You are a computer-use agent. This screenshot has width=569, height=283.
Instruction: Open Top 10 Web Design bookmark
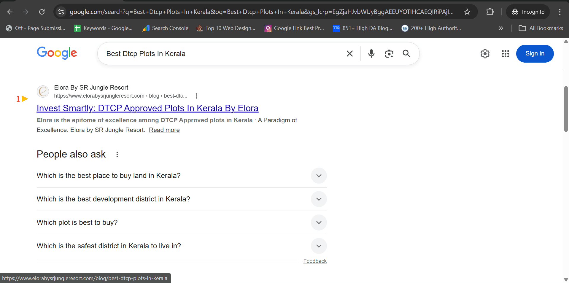click(x=226, y=28)
